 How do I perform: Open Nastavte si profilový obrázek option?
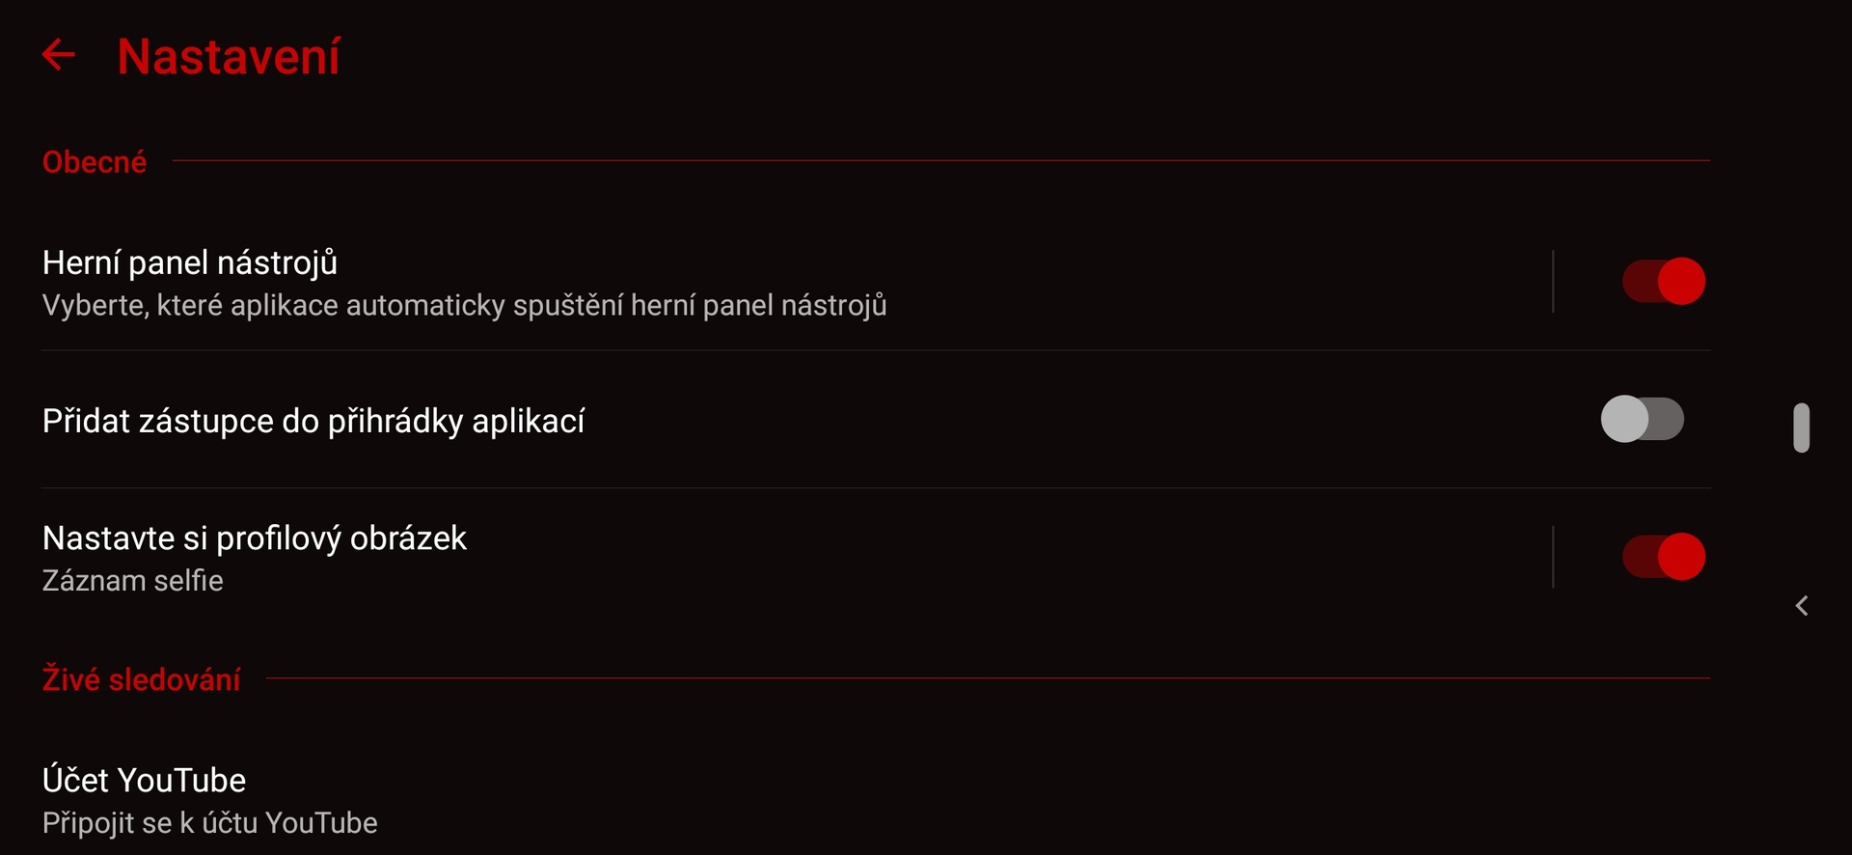point(255,538)
